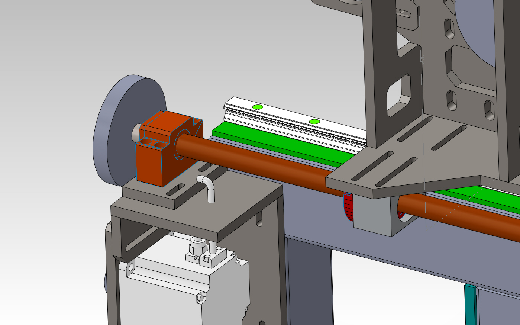Select the left lime-green rail bolt cap
The height and width of the screenshot is (325, 520).
[x=257, y=107]
